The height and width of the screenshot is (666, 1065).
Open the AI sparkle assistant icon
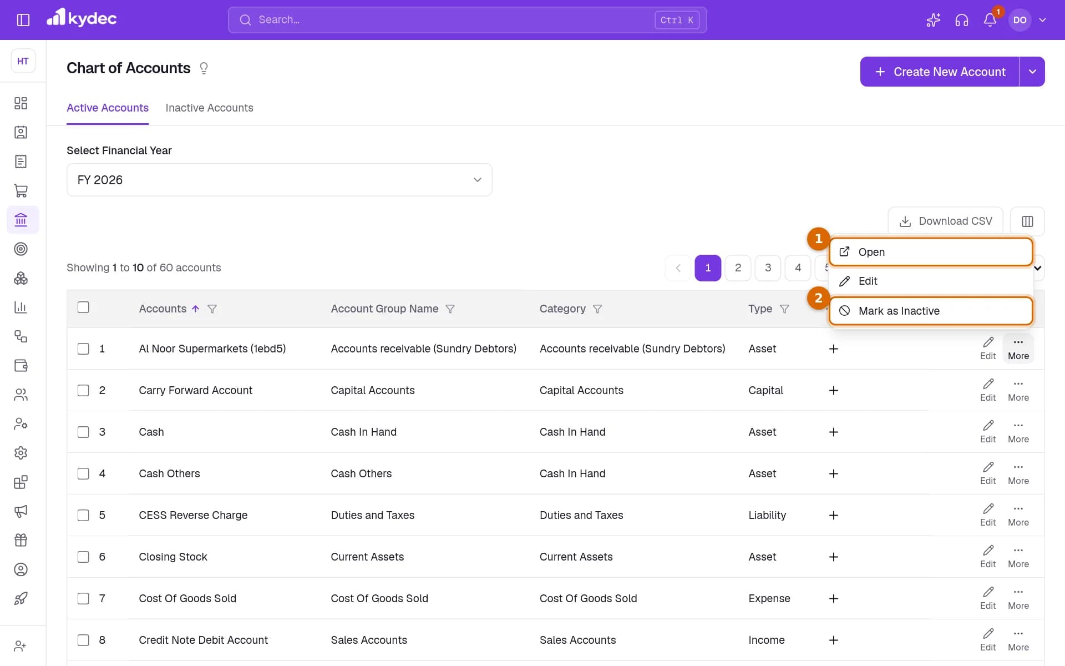[933, 20]
